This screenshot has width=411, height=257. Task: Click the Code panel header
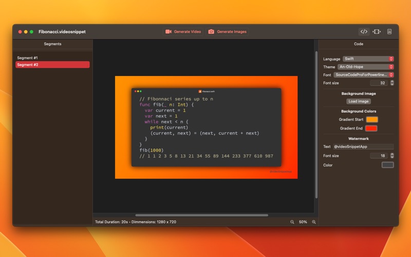pos(359,44)
